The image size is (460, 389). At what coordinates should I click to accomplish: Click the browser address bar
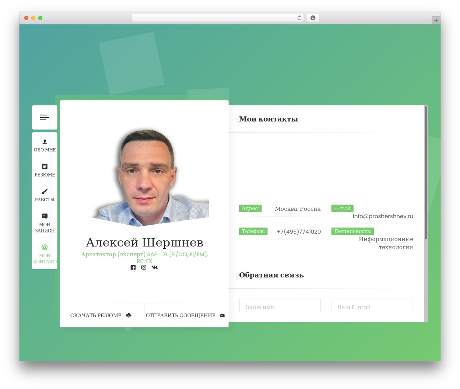pos(218,18)
